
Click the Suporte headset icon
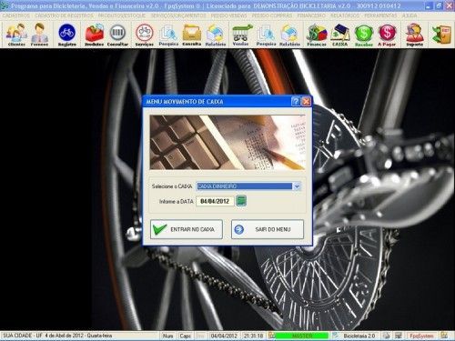pyautogui.click(x=414, y=35)
